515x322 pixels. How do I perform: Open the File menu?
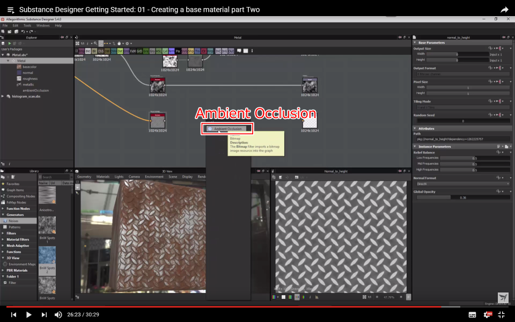click(x=5, y=25)
